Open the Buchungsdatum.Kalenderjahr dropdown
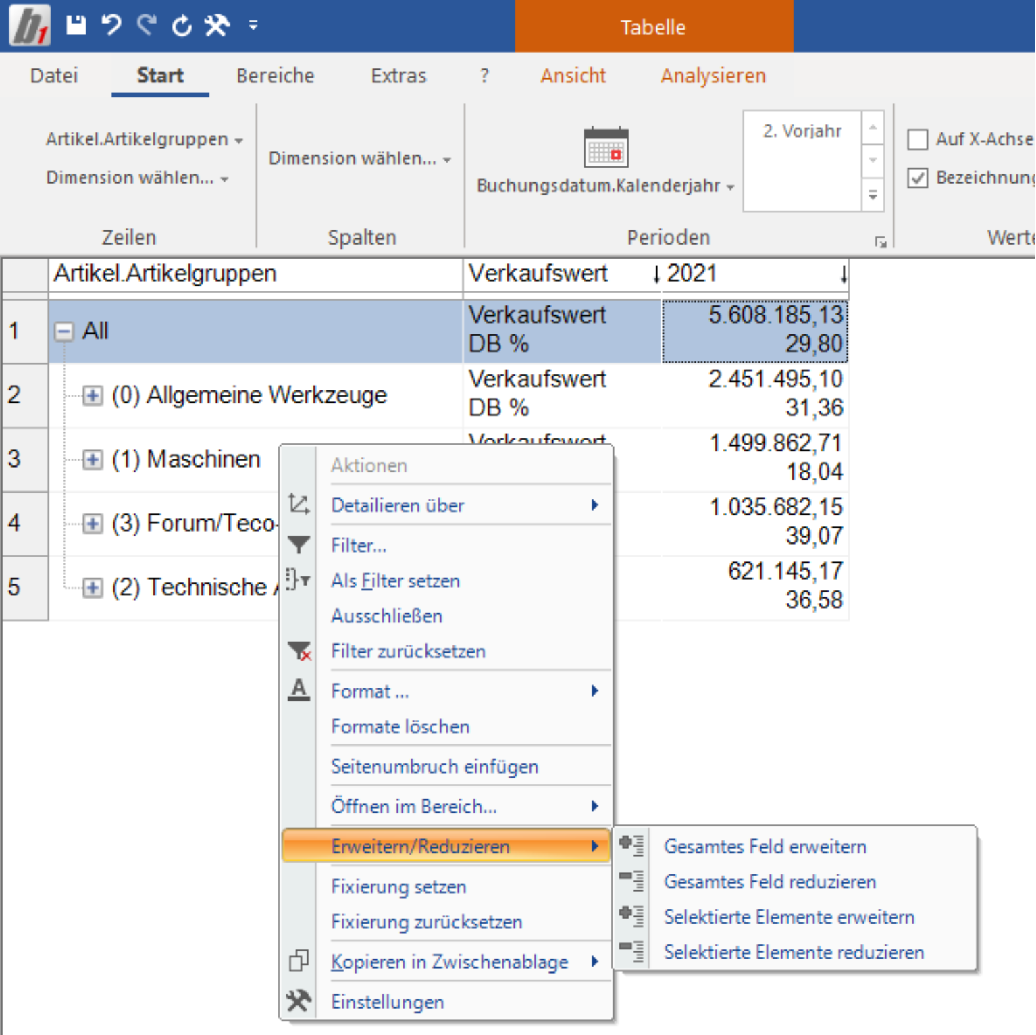Viewport: 1036px width, 1035px height. [x=605, y=185]
